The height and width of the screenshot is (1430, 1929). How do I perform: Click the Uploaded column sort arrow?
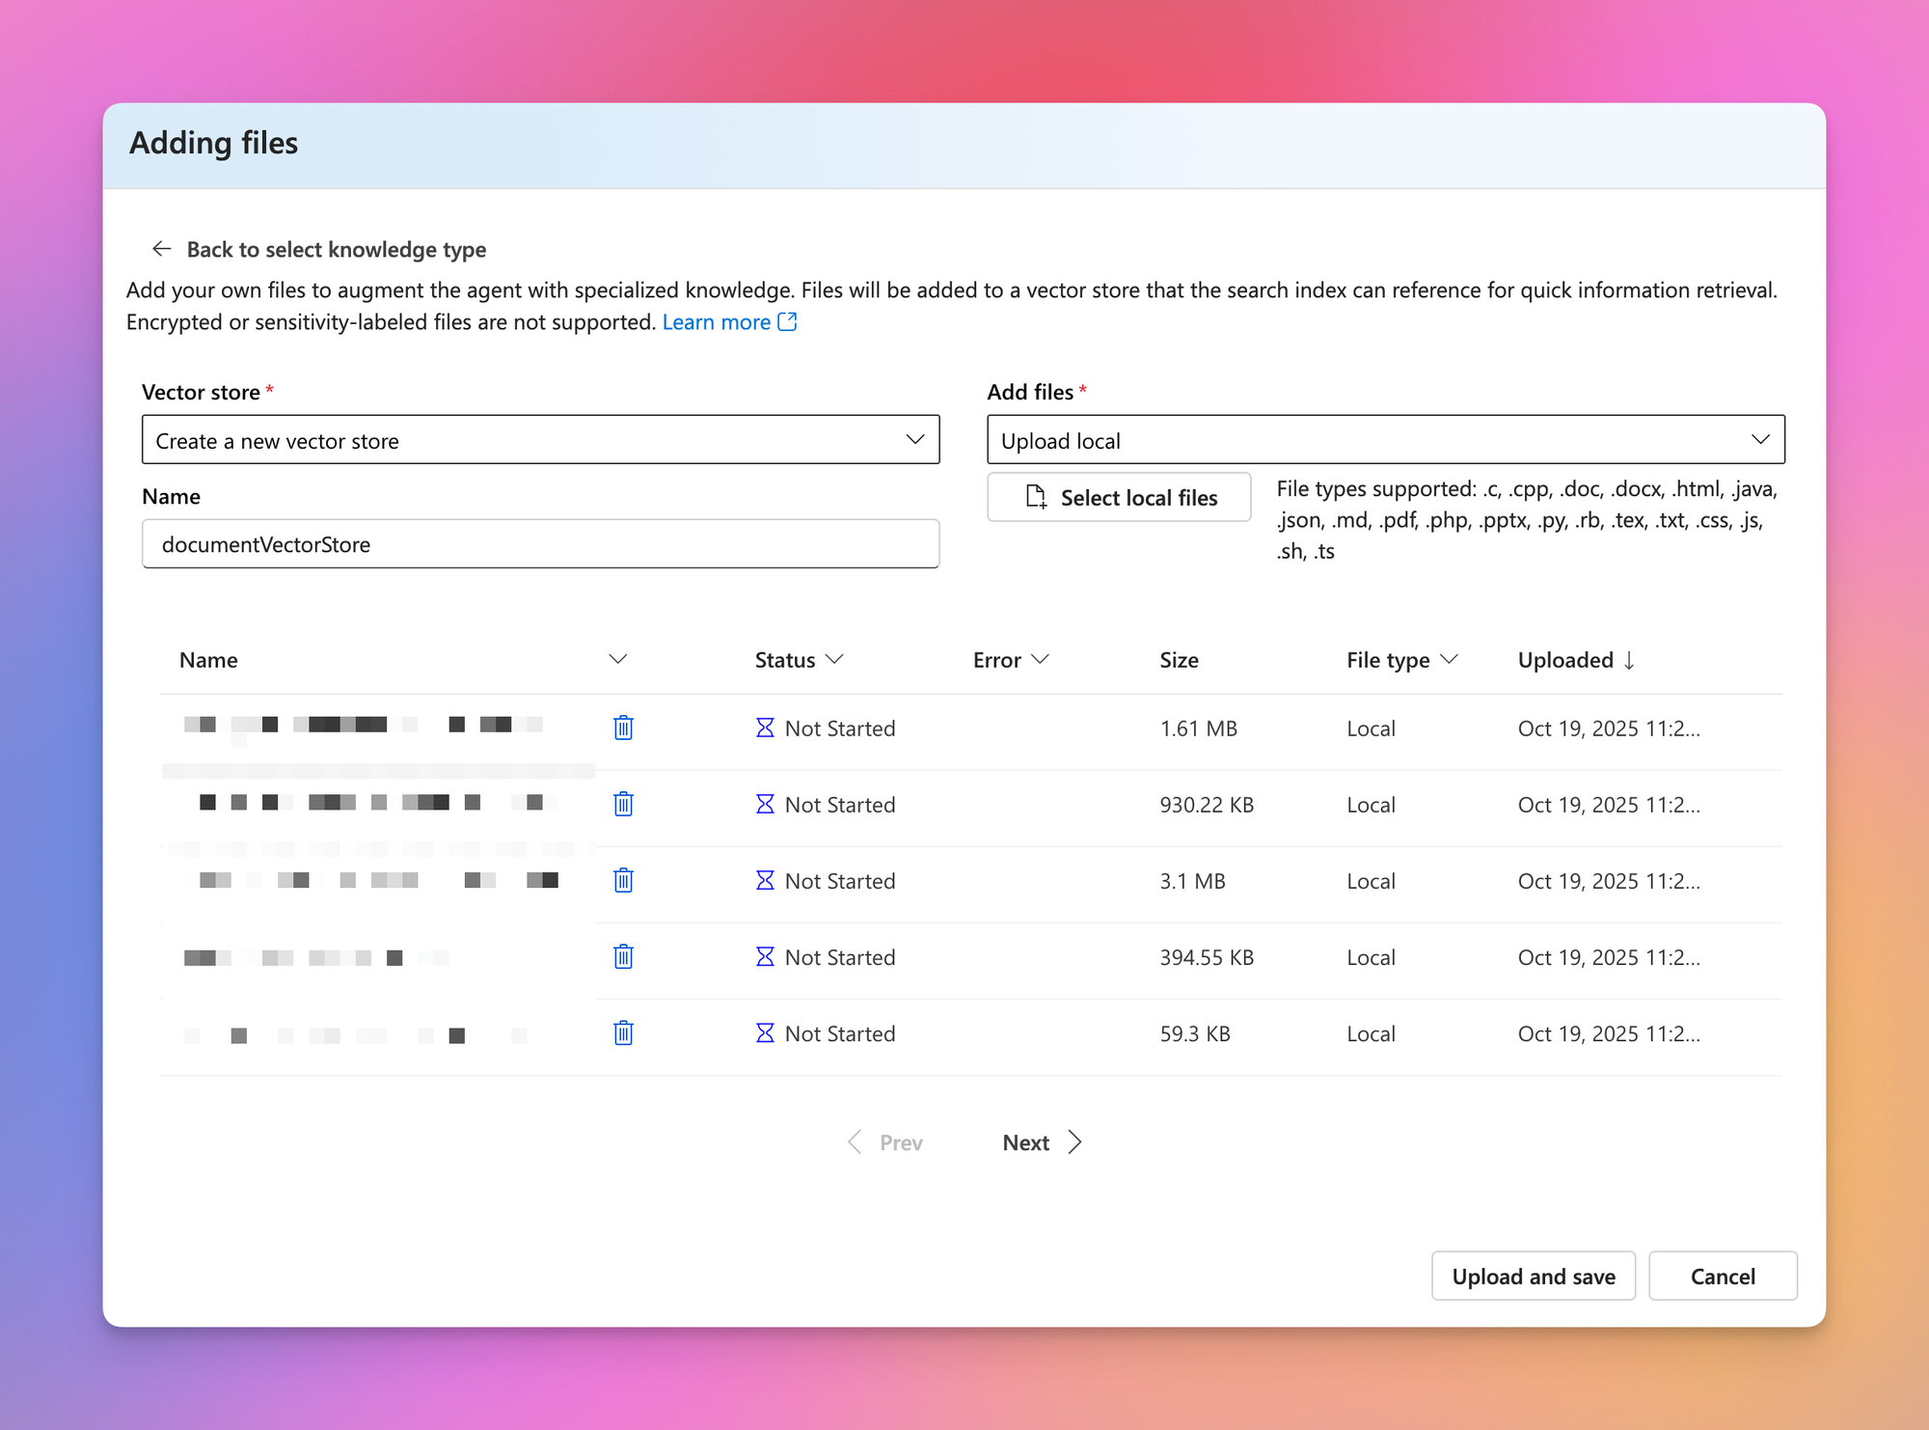click(x=1629, y=660)
